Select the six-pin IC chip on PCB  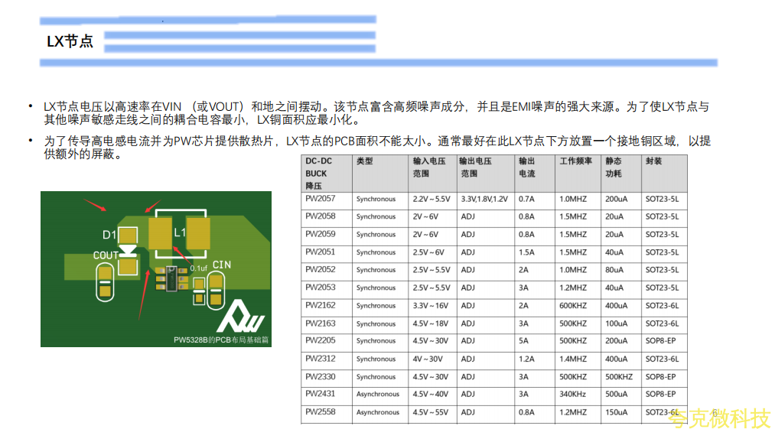pos(171,279)
